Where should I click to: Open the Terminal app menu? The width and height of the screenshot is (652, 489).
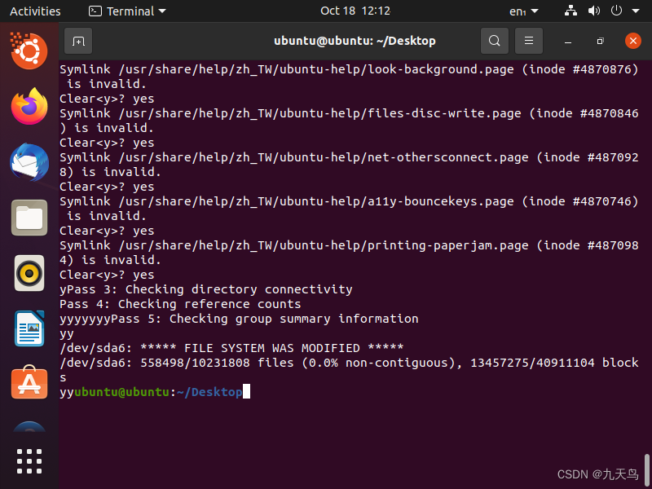point(127,11)
